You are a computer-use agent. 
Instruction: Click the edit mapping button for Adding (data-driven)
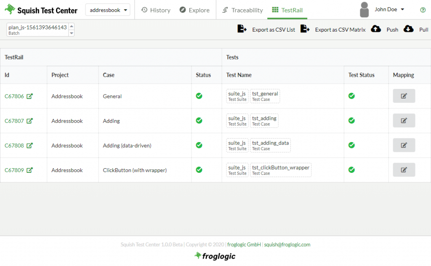pyautogui.click(x=404, y=145)
